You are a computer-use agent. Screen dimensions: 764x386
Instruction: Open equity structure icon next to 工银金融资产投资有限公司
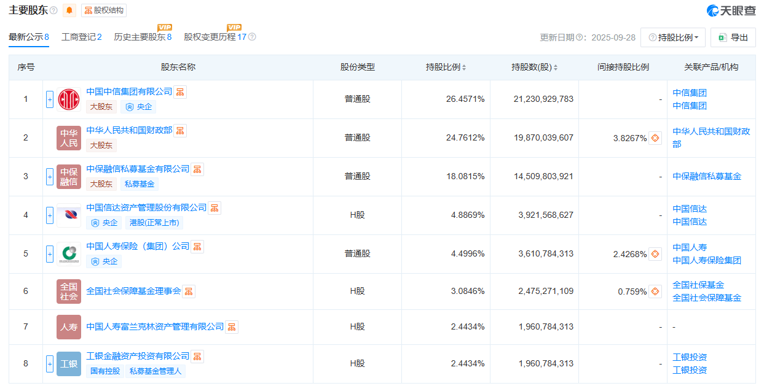[197, 357]
